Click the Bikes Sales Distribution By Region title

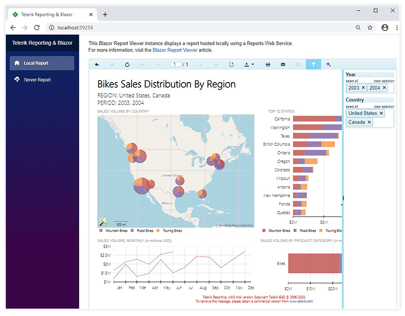coord(166,84)
